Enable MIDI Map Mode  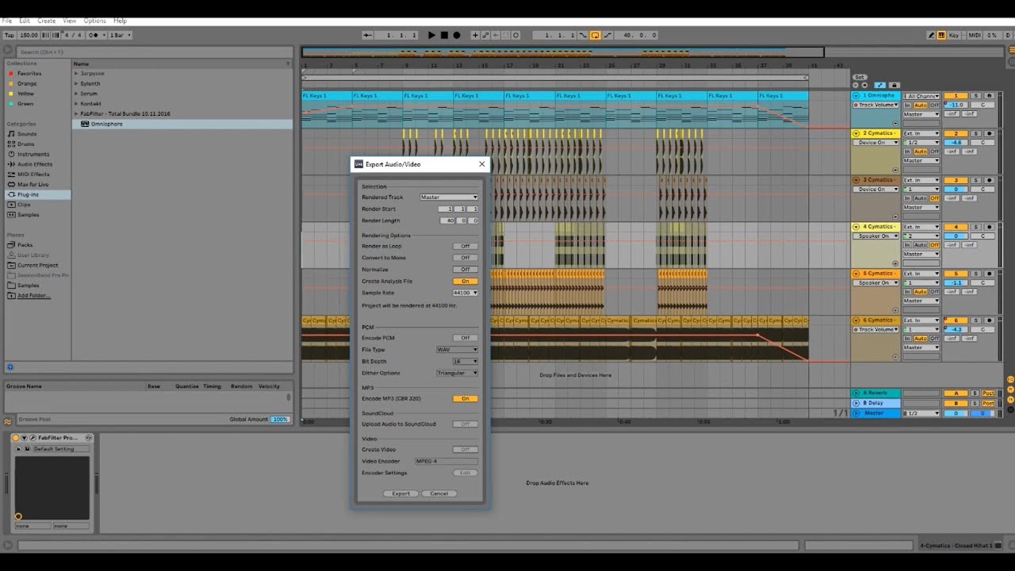(975, 35)
